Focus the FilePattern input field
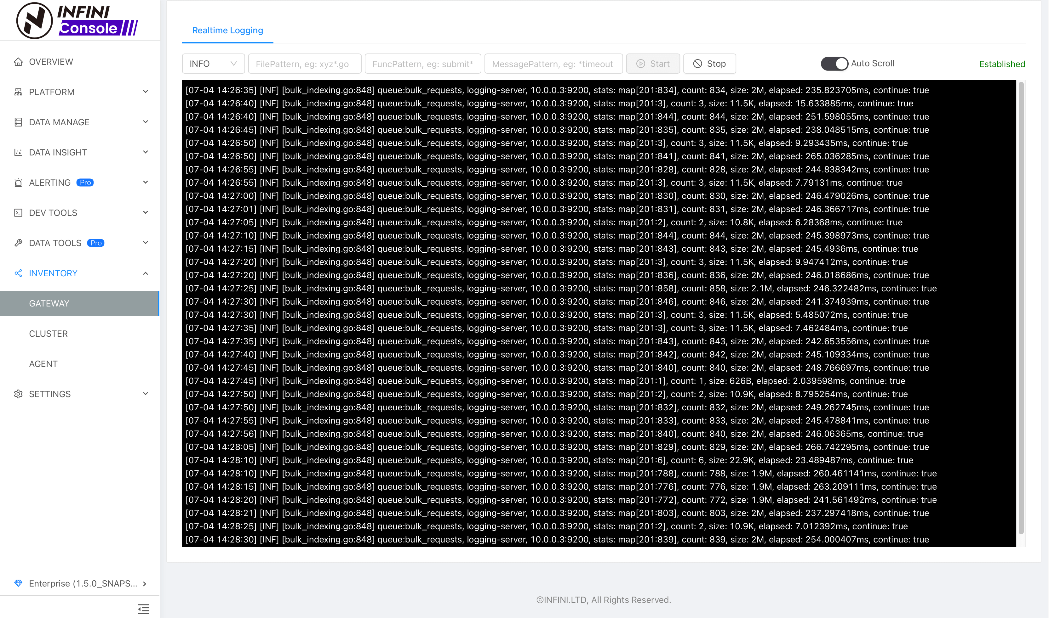Viewport: 1049px width, 618px height. point(305,64)
